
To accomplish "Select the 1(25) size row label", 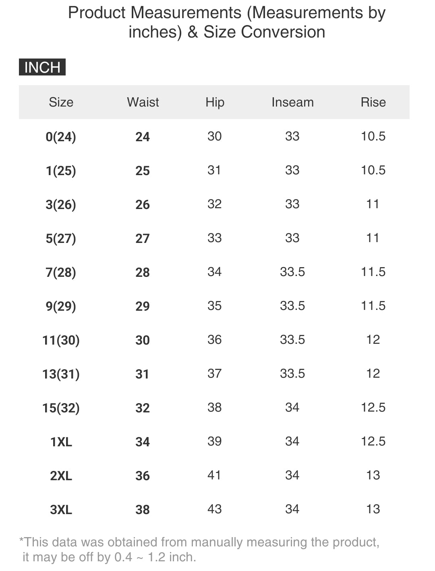I will coord(61,171).
